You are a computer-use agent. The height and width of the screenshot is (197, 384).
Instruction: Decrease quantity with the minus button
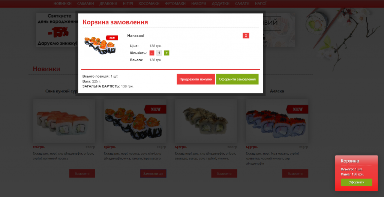[x=152, y=53]
